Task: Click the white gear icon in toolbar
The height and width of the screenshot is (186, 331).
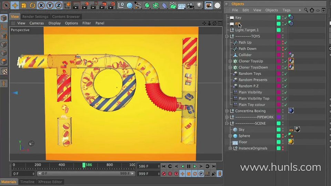Action: tap(217, 5)
